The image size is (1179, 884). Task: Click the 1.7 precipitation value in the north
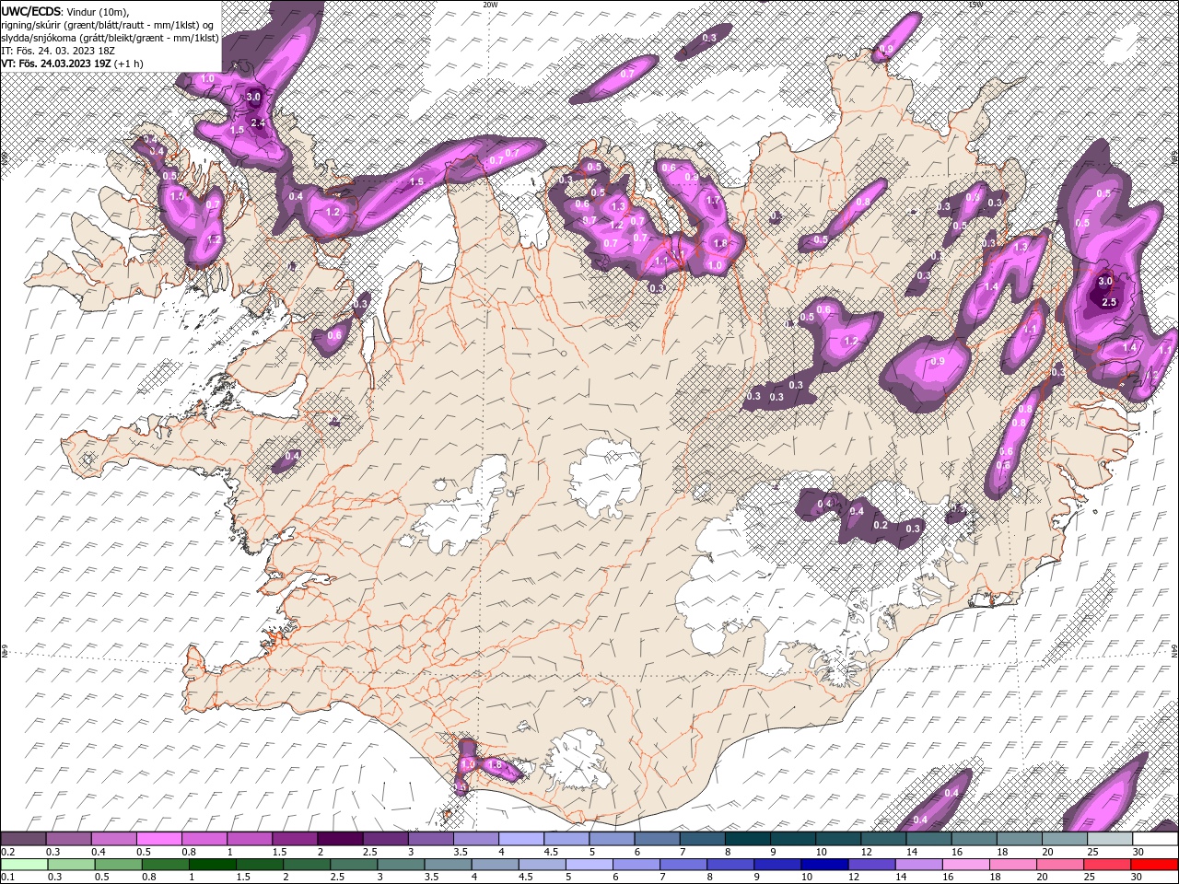point(712,200)
